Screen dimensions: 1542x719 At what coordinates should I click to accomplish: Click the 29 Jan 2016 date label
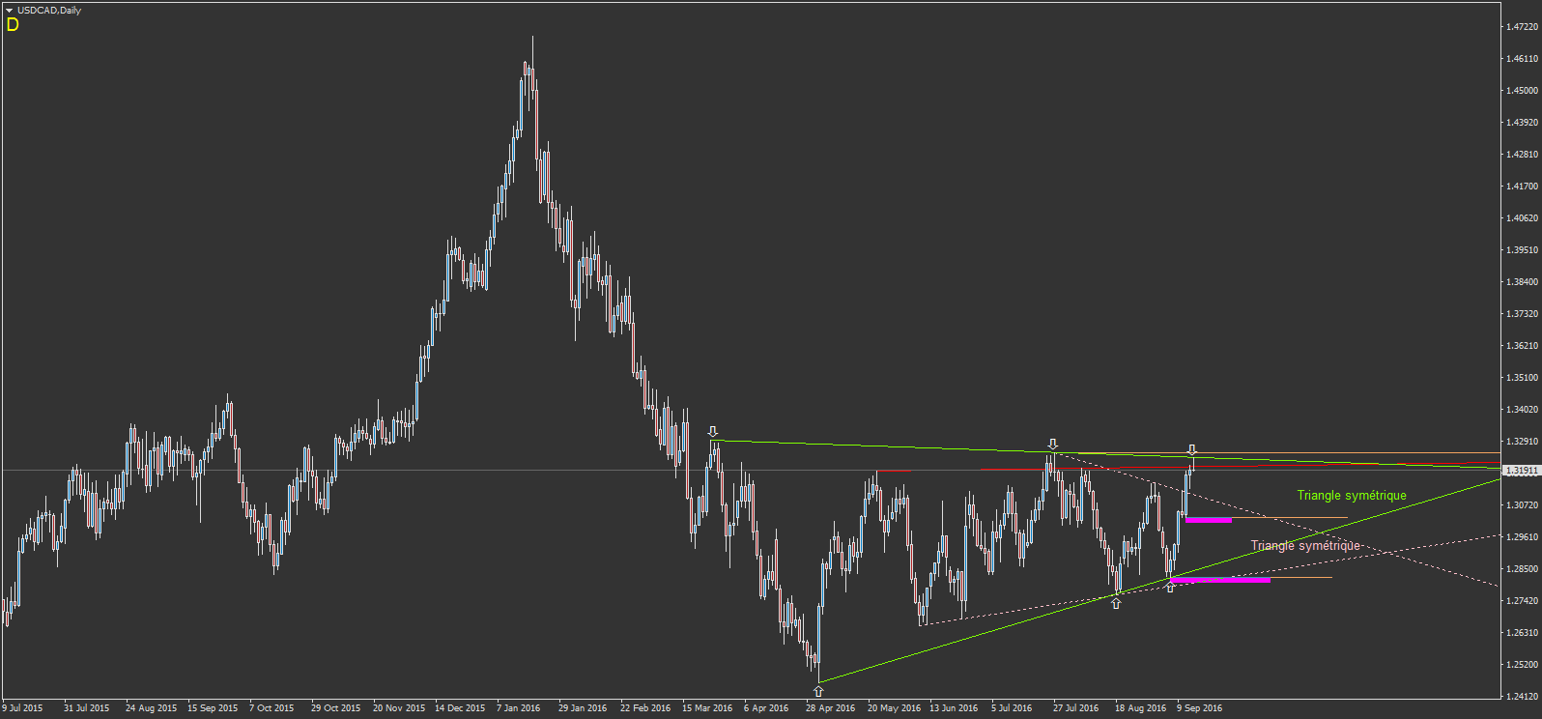pos(583,708)
